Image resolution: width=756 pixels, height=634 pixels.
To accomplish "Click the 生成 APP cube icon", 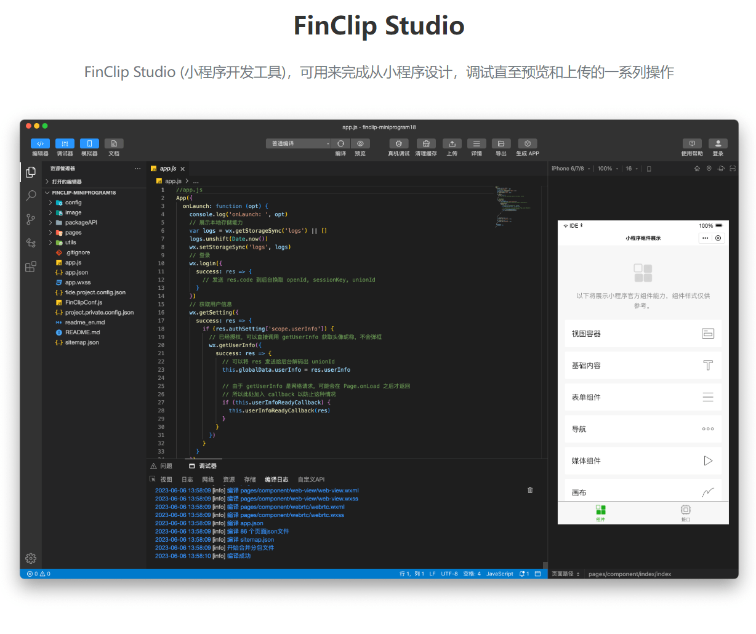I will tap(528, 143).
